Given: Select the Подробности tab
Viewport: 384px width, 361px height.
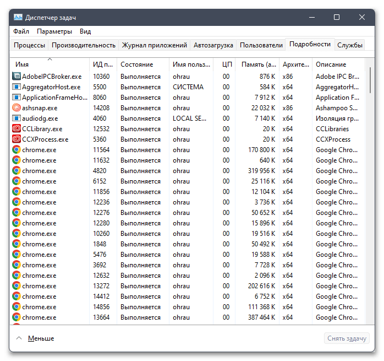Looking at the screenshot, I should click(310, 44).
